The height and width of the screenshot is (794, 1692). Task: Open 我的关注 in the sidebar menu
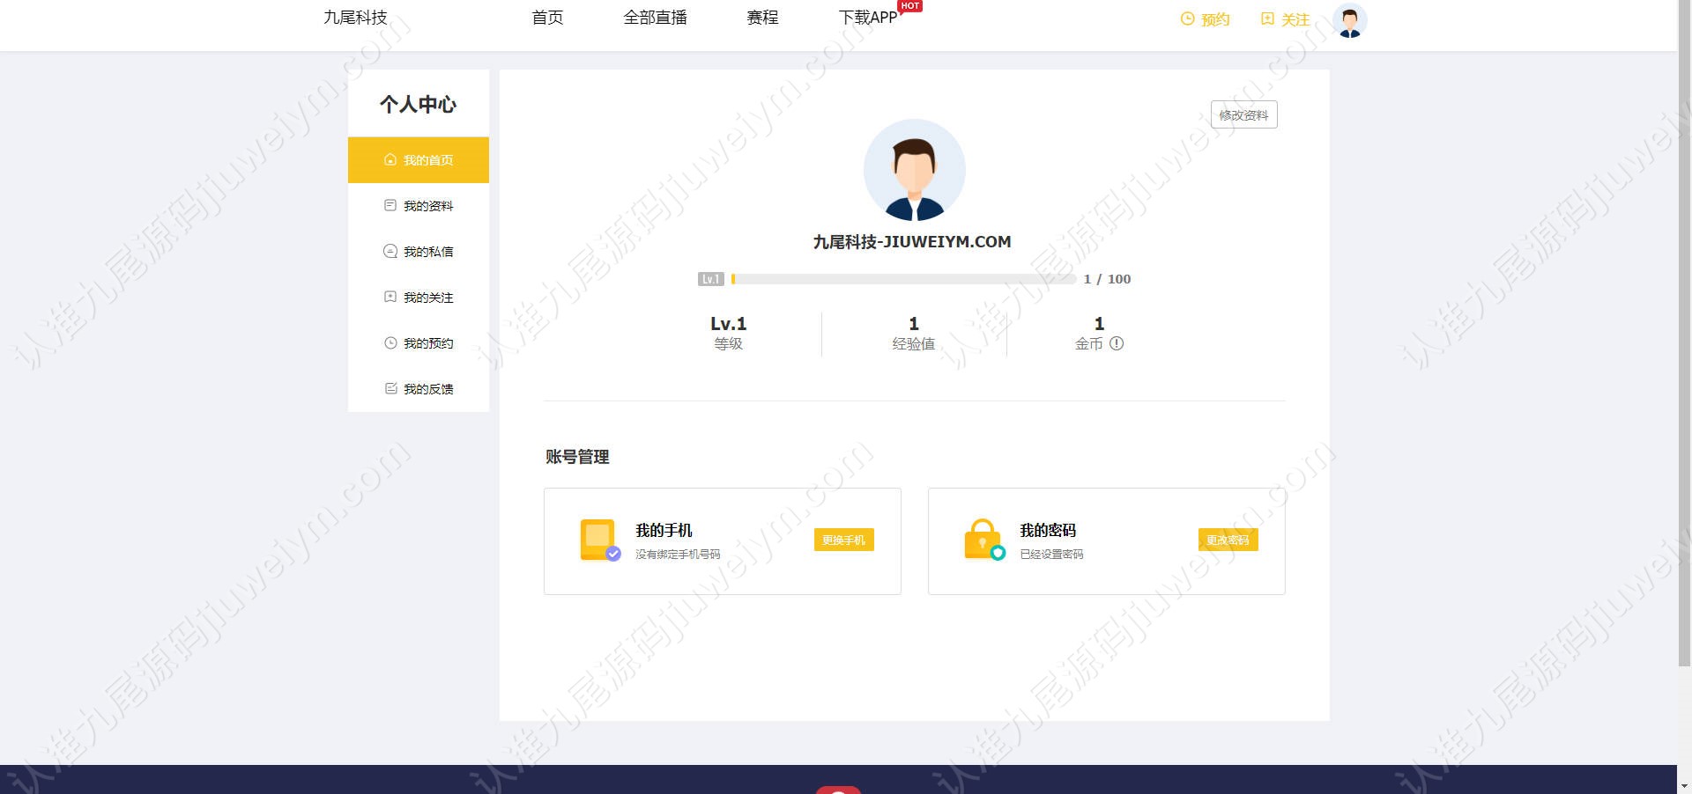[x=419, y=298]
